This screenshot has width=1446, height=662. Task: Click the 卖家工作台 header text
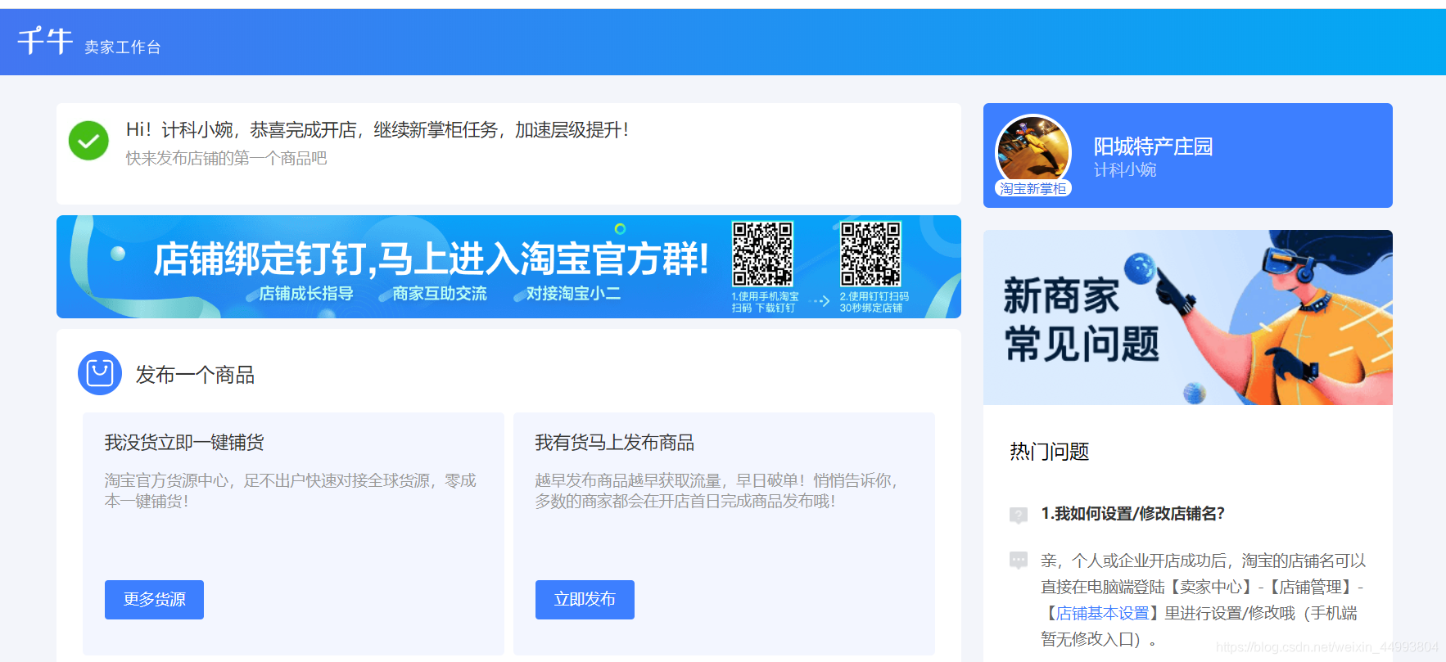point(123,47)
